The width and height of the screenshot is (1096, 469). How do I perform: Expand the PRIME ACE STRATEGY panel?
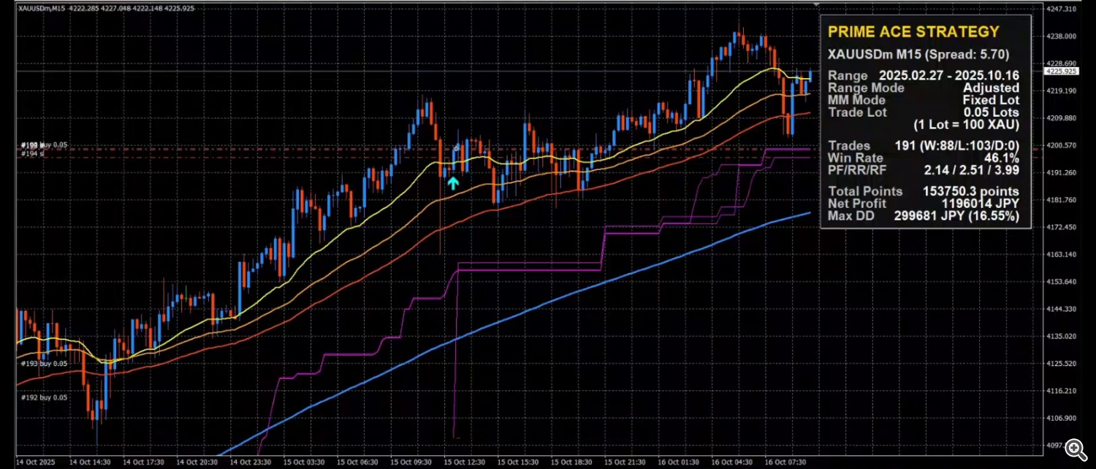(913, 31)
